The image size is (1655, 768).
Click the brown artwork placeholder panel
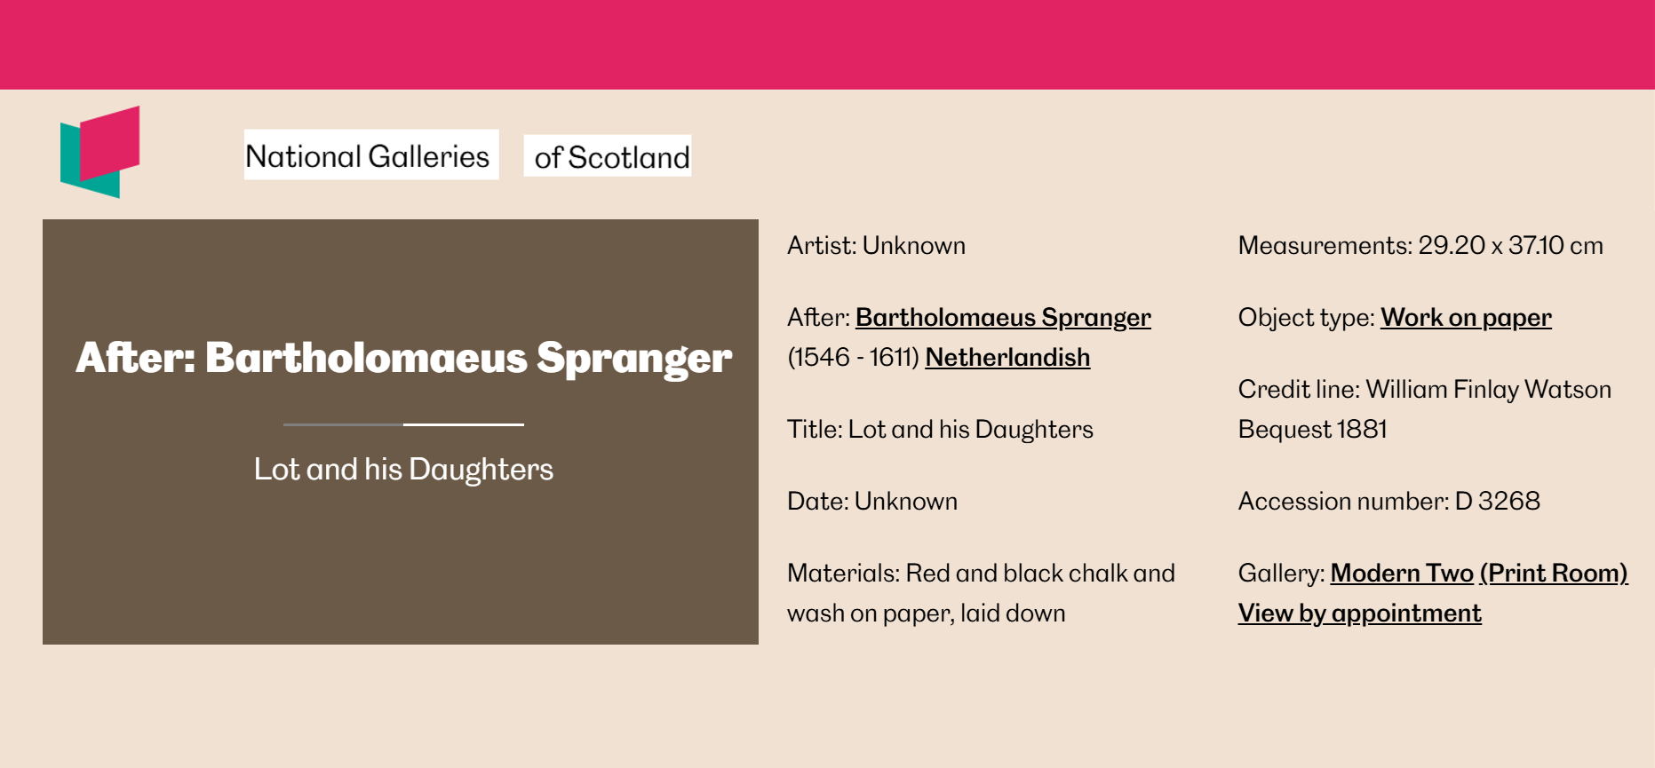[401, 432]
